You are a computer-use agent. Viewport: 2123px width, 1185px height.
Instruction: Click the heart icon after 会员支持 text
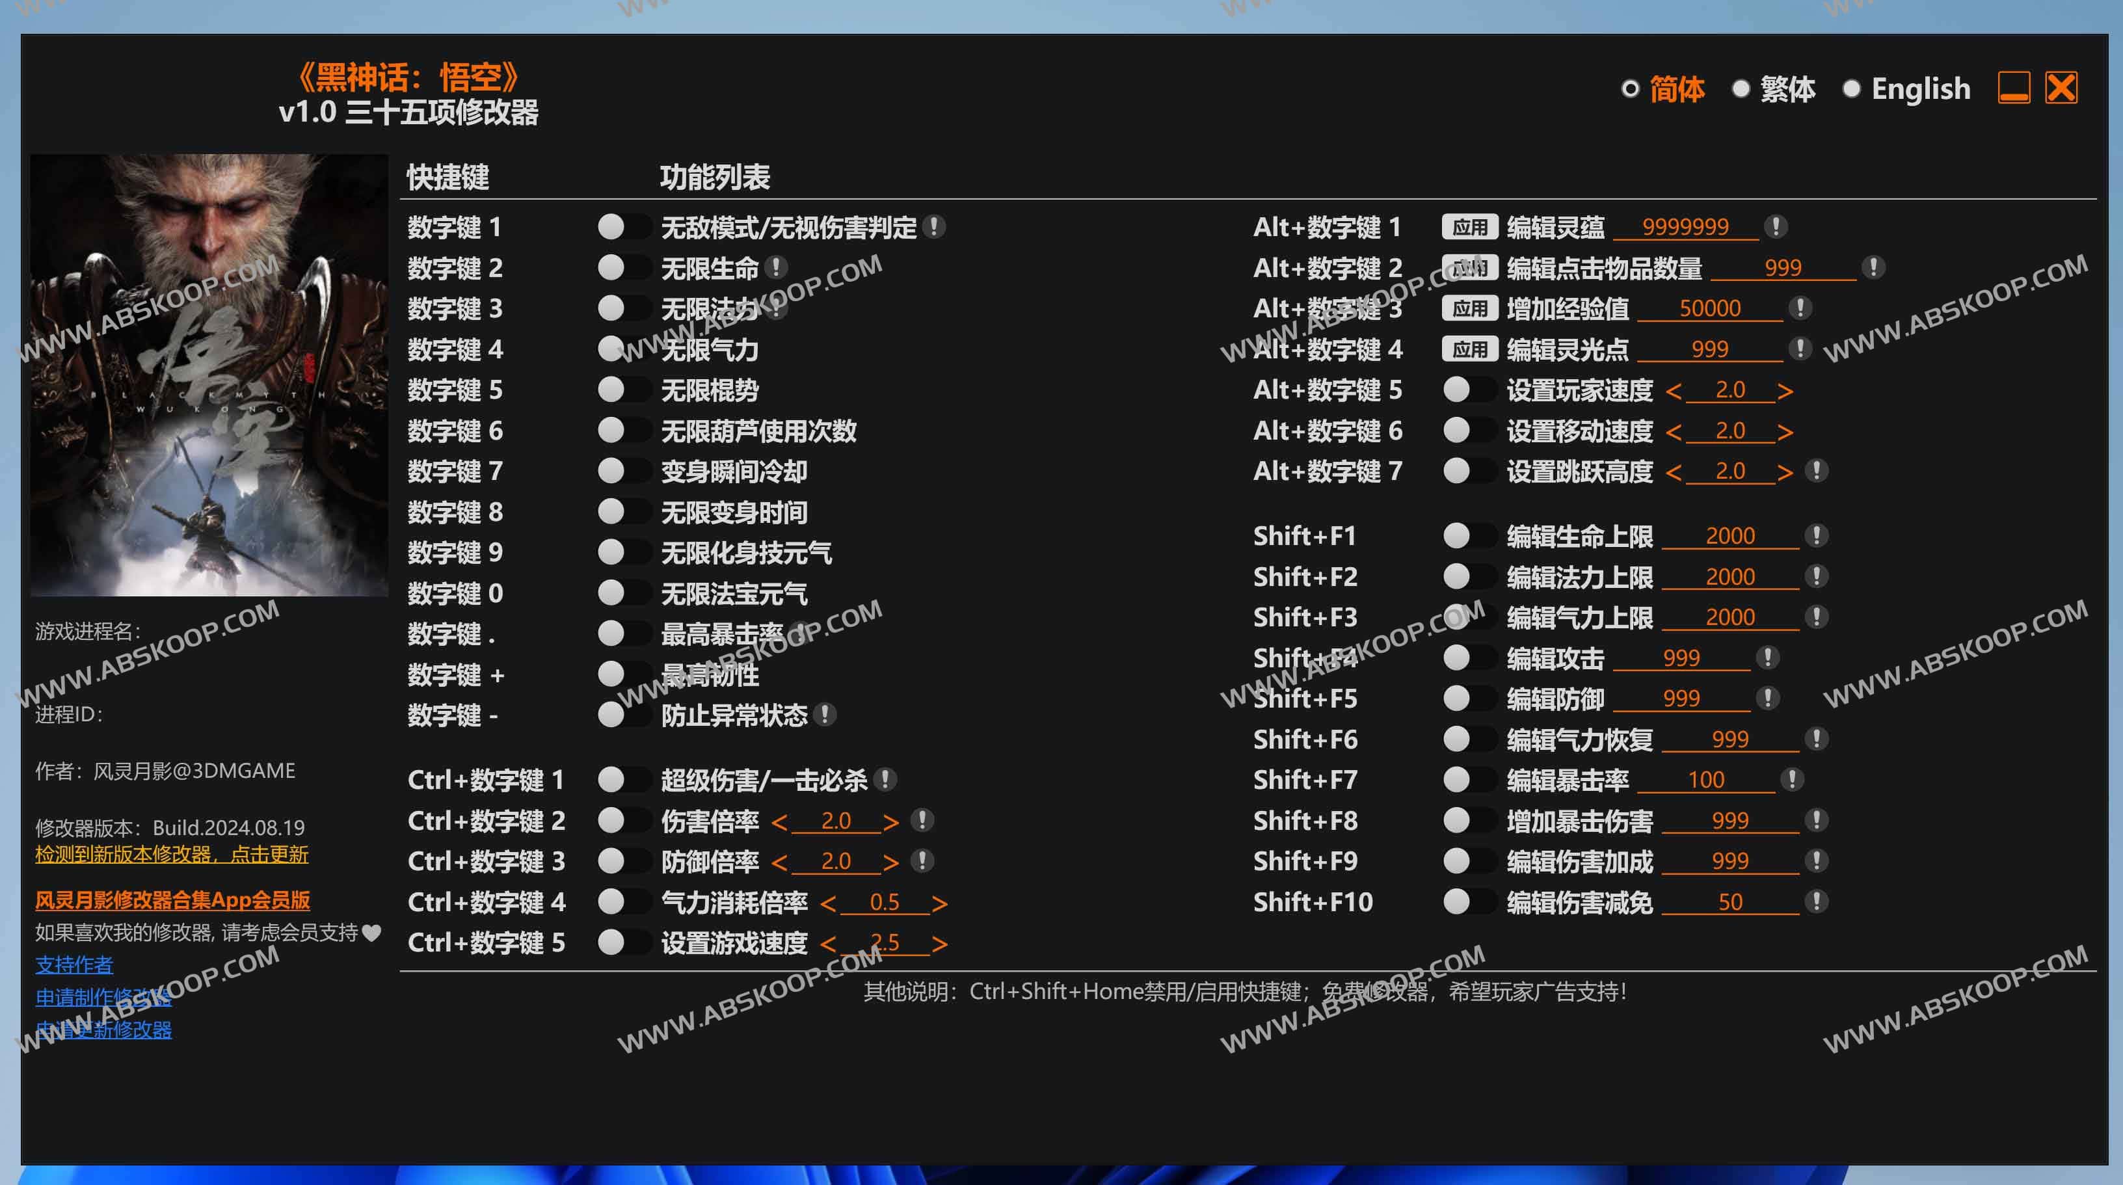371,933
